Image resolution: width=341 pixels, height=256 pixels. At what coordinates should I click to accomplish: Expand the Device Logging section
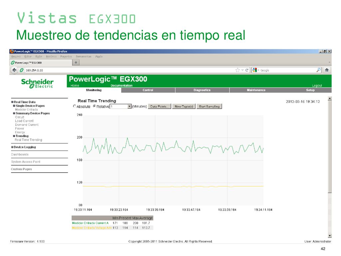12,147
